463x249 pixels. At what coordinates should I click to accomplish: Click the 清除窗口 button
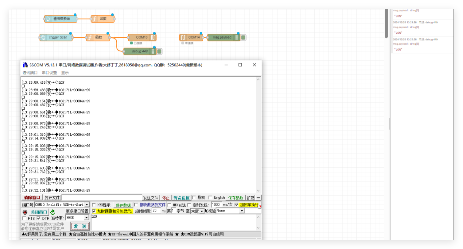coord(32,198)
